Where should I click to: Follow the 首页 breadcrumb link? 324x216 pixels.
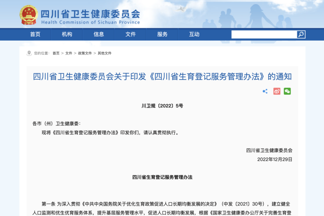coord(56,53)
